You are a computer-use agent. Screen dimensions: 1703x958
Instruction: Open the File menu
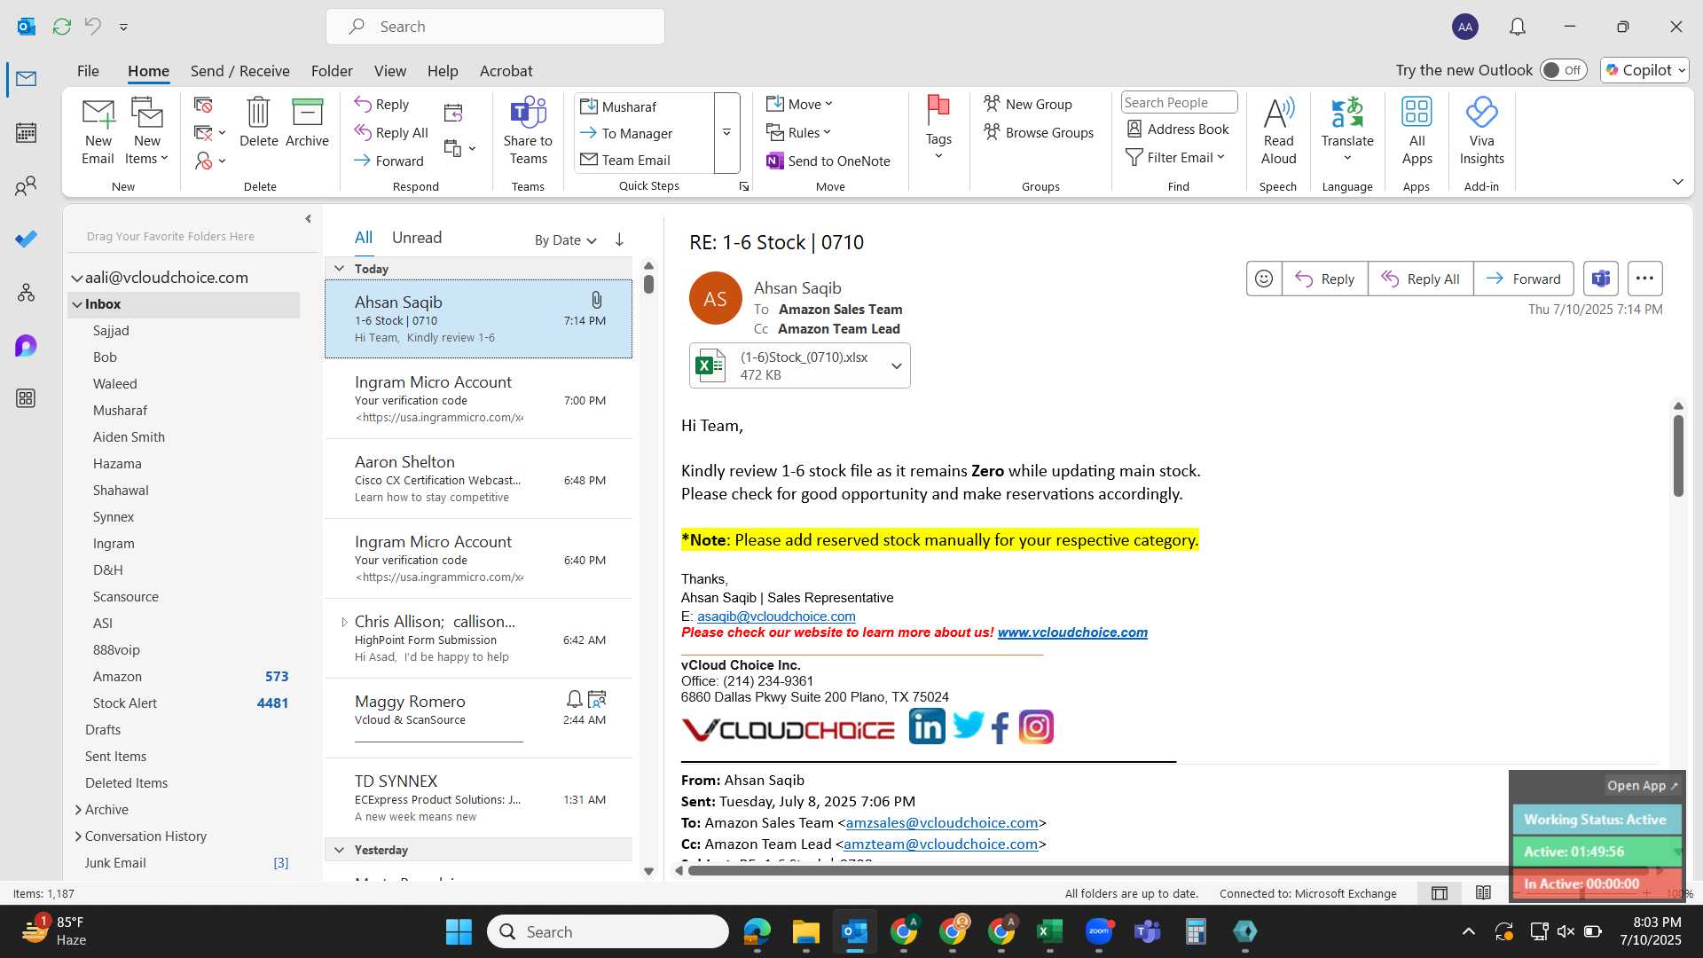88,71
